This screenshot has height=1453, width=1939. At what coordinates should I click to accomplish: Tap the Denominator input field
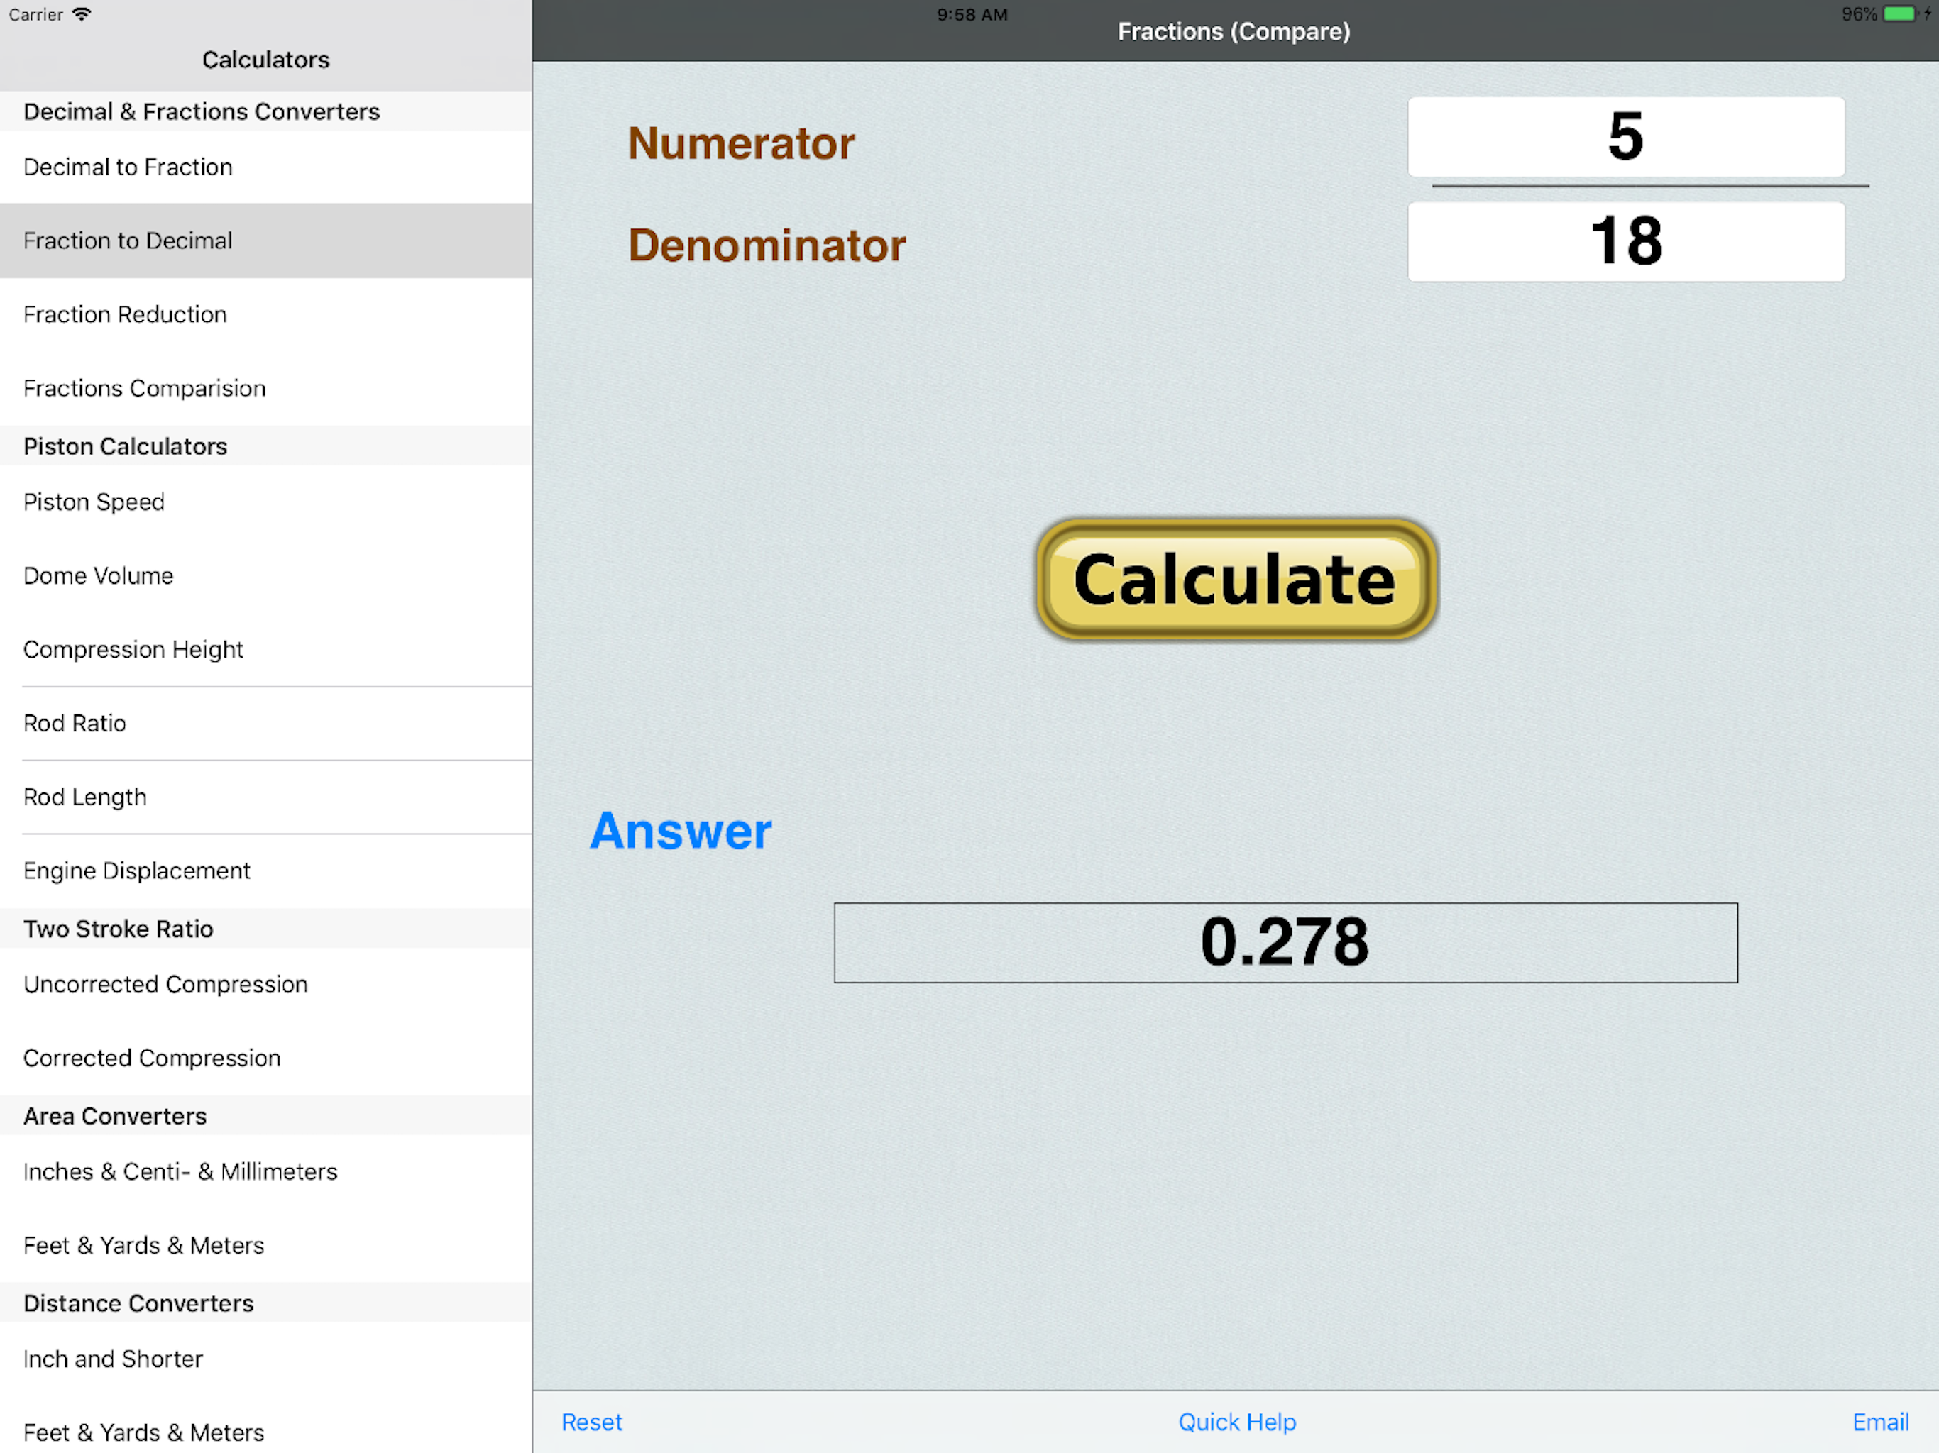coord(1625,242)
